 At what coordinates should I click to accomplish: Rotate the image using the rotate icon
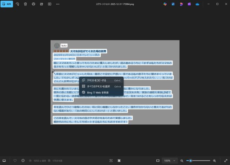point(18,4)
